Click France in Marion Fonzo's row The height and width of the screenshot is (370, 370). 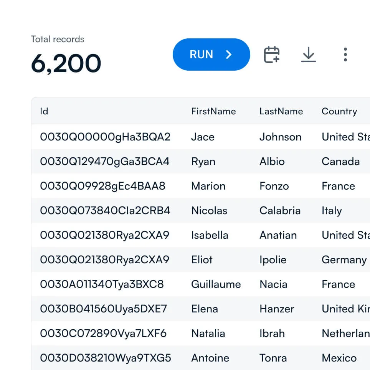(x=338, y=186)
